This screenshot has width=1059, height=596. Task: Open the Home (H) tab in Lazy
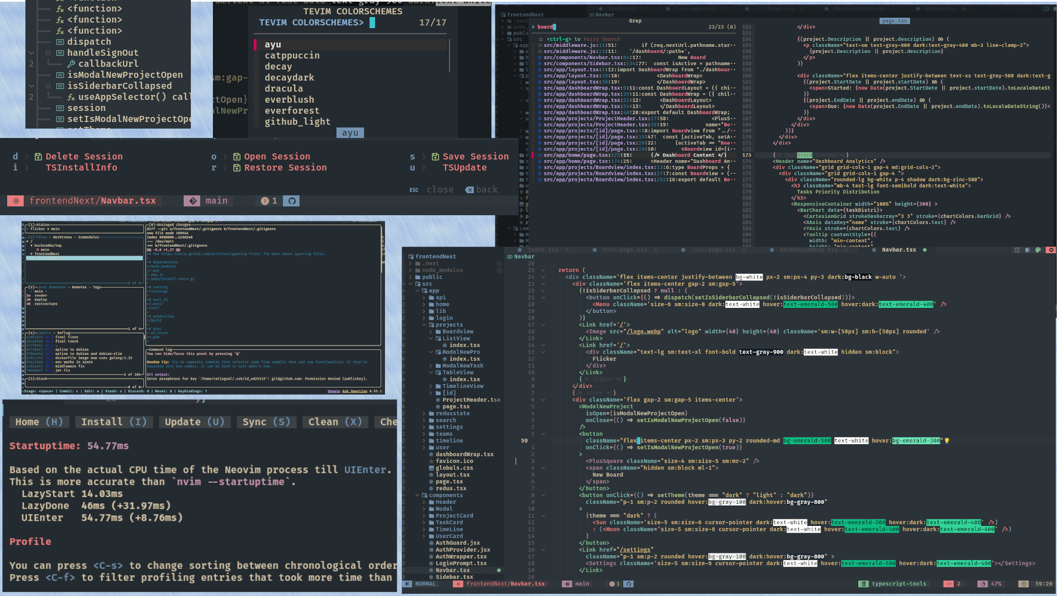pyautogui.click(x=39, y=422)
